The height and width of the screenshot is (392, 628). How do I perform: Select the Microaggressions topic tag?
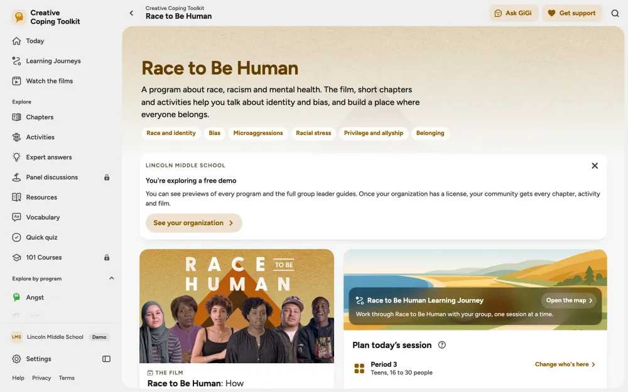tap(258, 133)
